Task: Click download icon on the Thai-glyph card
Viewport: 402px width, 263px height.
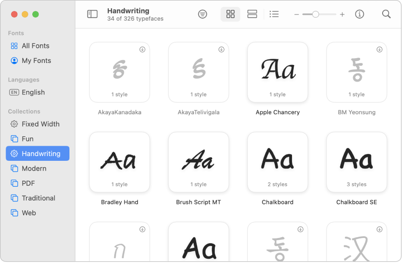Action: (142, 229)
